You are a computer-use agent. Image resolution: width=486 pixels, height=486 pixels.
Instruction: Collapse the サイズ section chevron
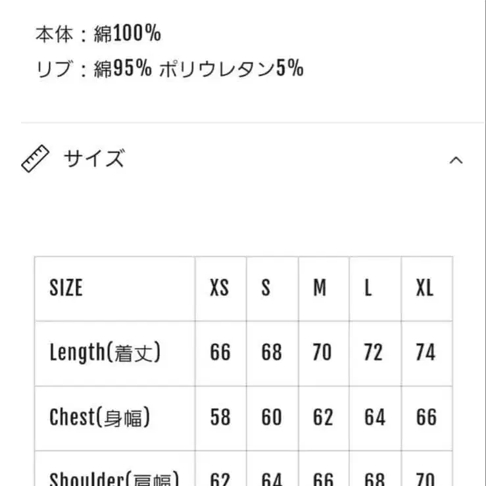click(456, 160)
